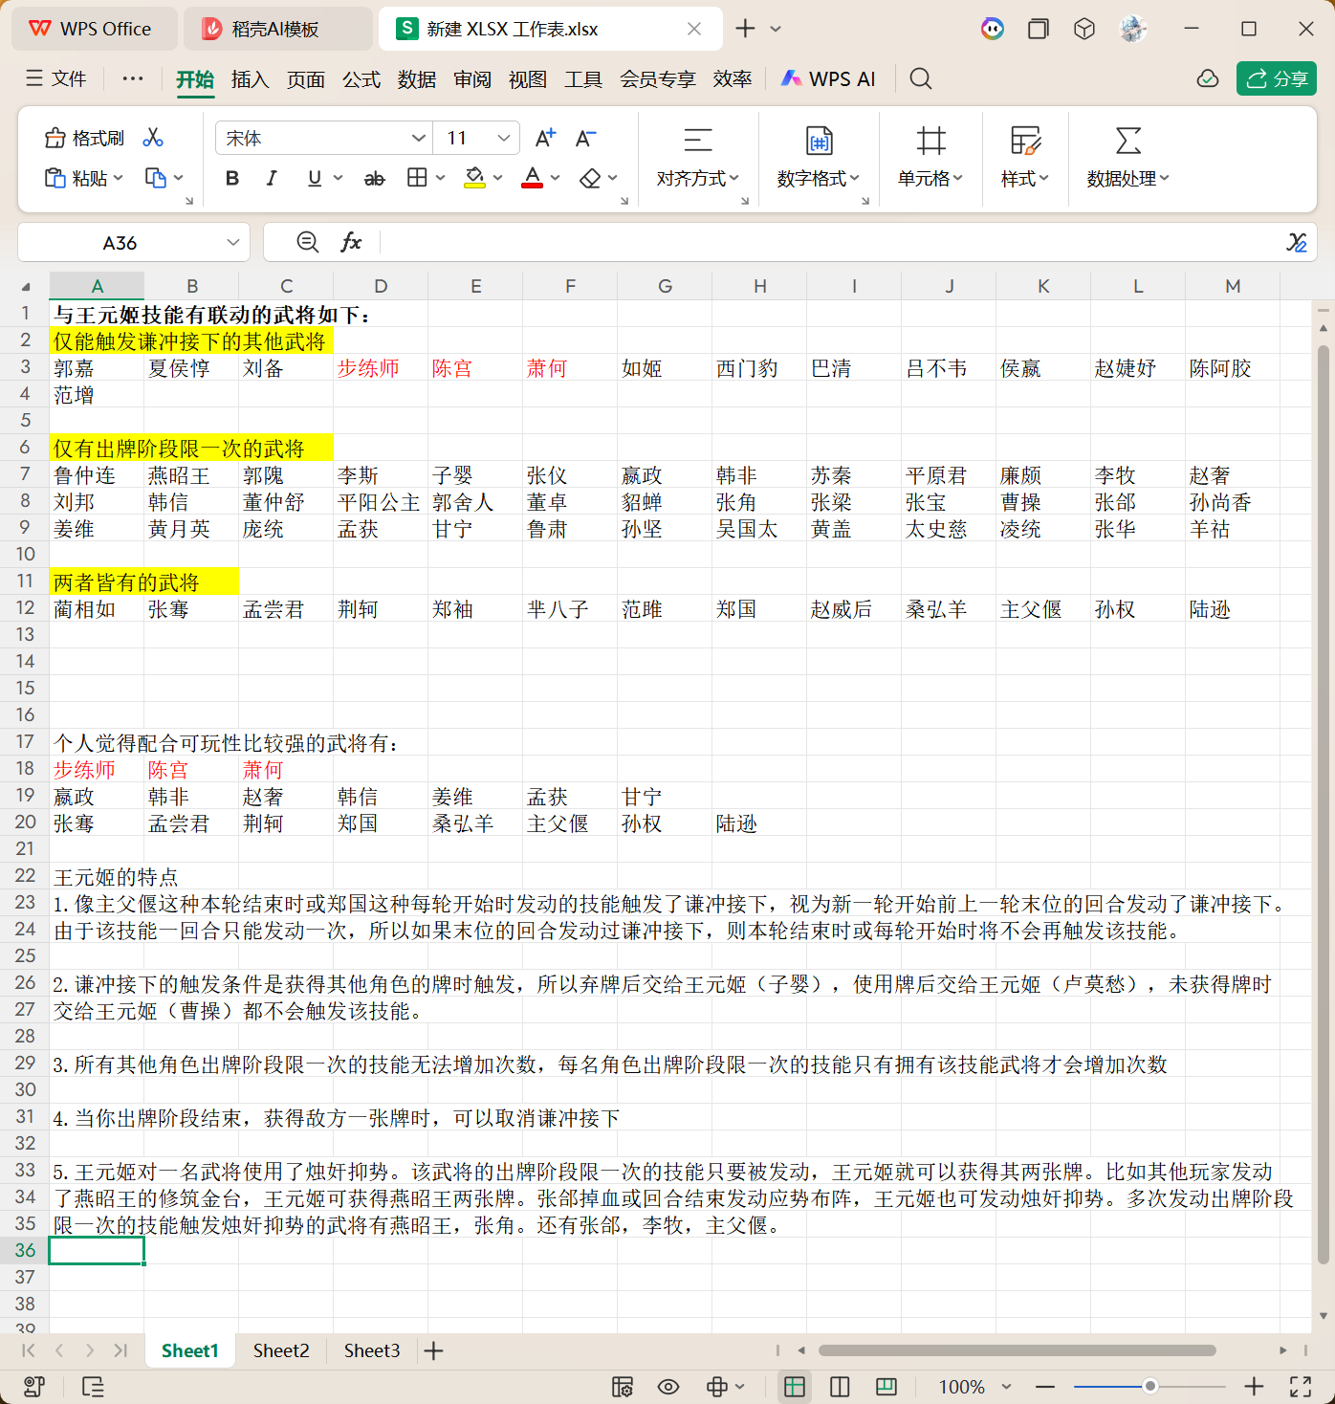The image size is (1335, 1404).
Task: Click the green 分享 share button
Action: click(x=1277, y=78)
